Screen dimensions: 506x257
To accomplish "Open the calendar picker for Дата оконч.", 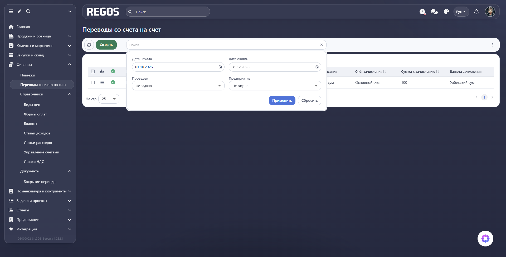I will [x=317, y=67].
